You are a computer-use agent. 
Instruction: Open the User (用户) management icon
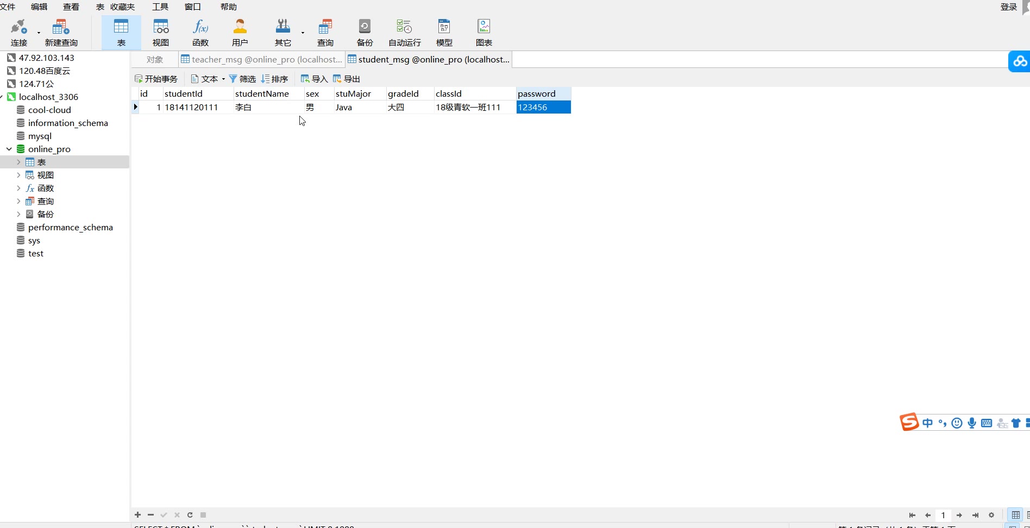click(x=240, y=33)
